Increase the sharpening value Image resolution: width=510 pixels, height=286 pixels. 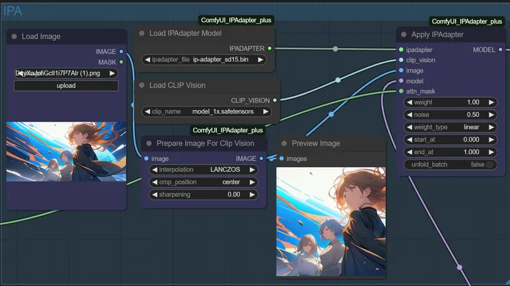pyautogui.click(x=252, y=195)
